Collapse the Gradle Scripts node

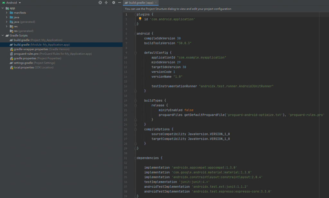click(3, 35)
